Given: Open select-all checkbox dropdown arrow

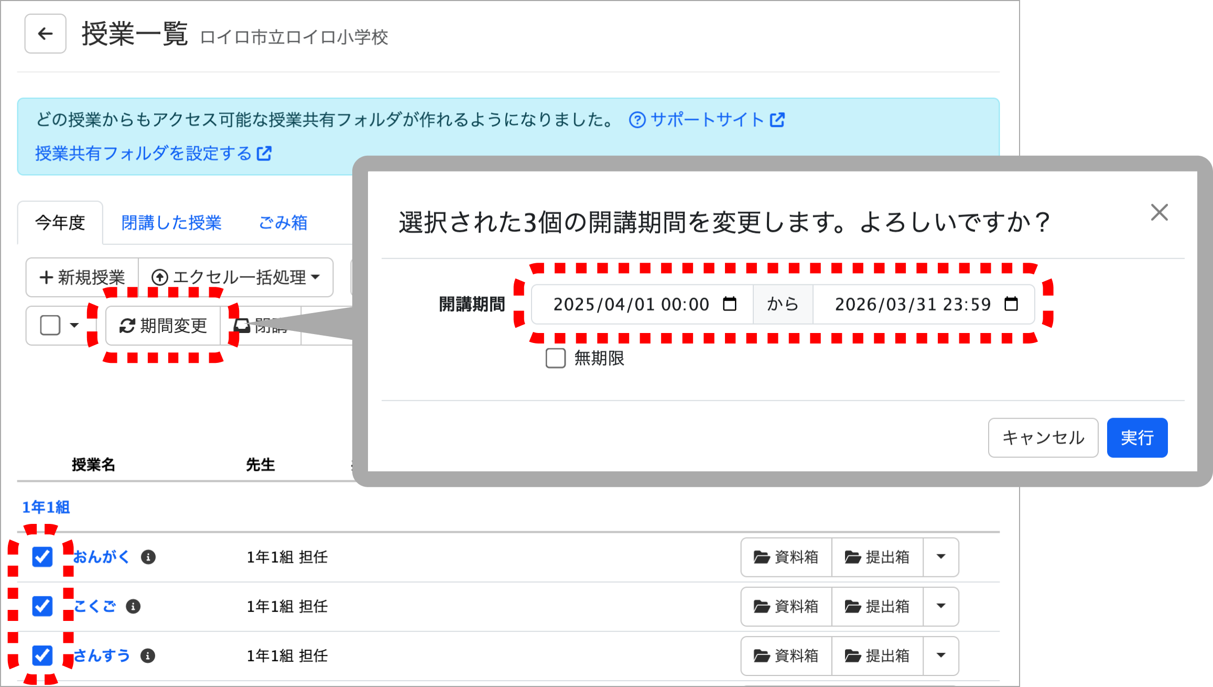Looking at the screenshot, I should (x=74, y=326).
